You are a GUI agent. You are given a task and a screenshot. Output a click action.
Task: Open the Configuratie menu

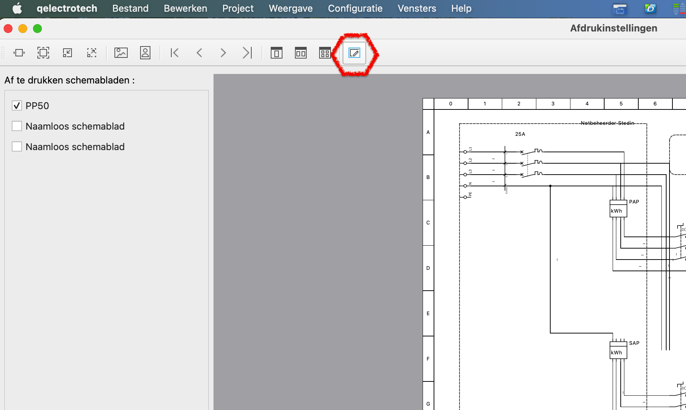tap(355, 8)
